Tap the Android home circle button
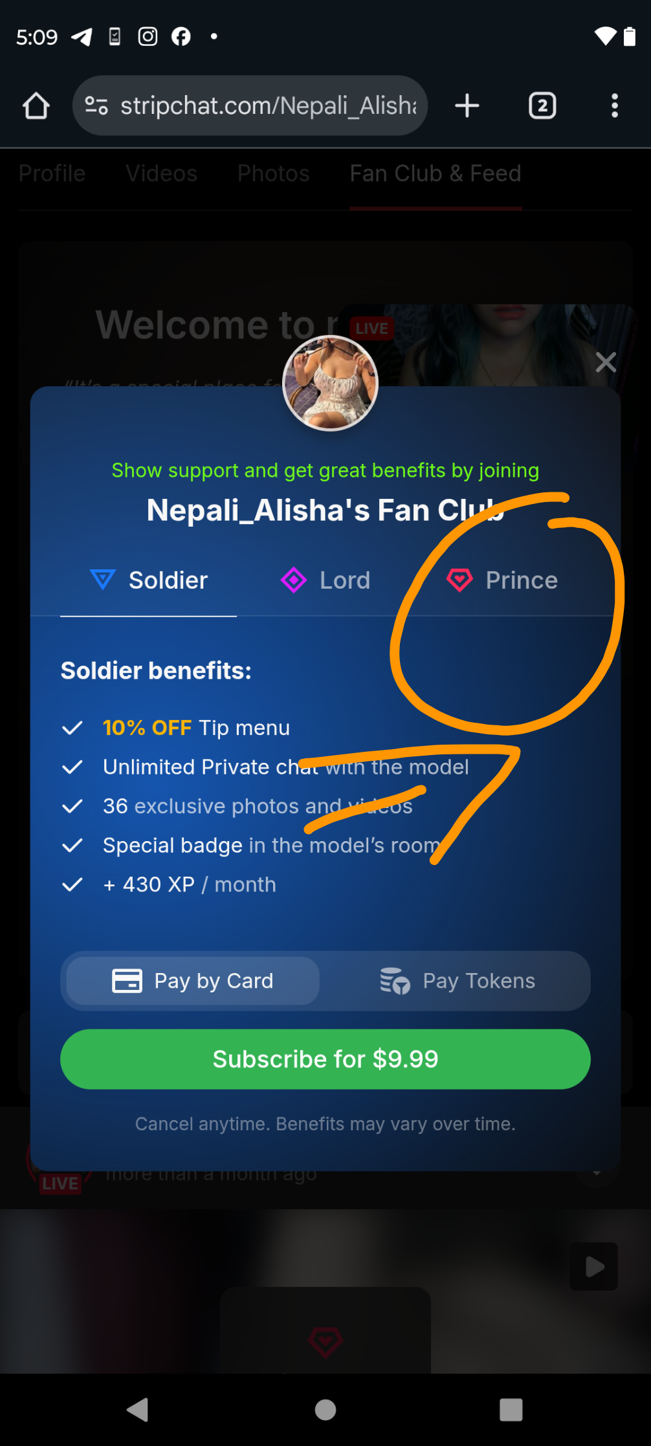Viewport: 651px width, 1446px height. (x=325, y=1410)
